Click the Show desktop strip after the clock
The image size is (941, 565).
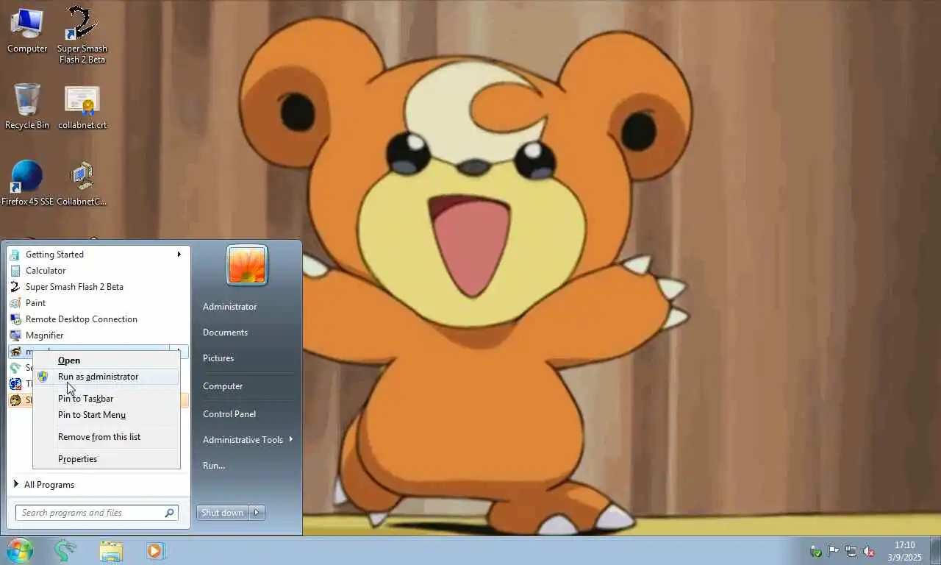coord(935,551)
